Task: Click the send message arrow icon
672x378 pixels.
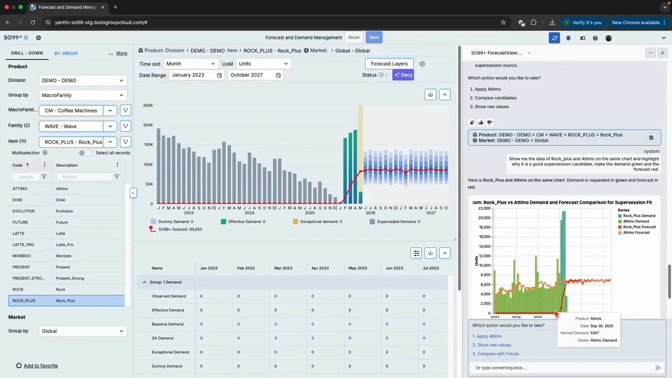Action: [658, 367]
